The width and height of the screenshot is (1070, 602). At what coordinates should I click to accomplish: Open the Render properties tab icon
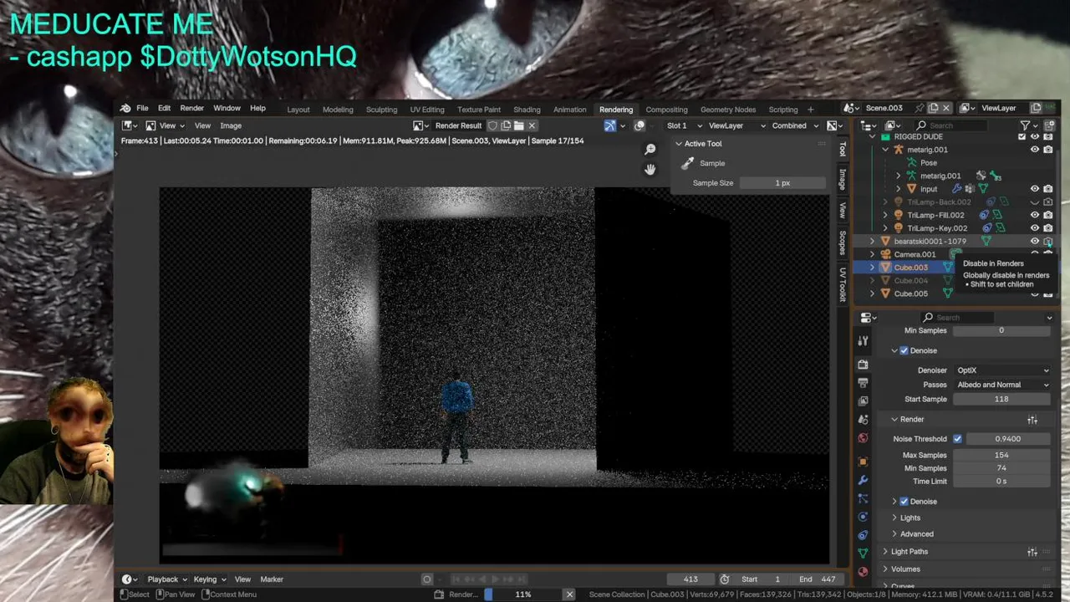(x=863, y=365)
